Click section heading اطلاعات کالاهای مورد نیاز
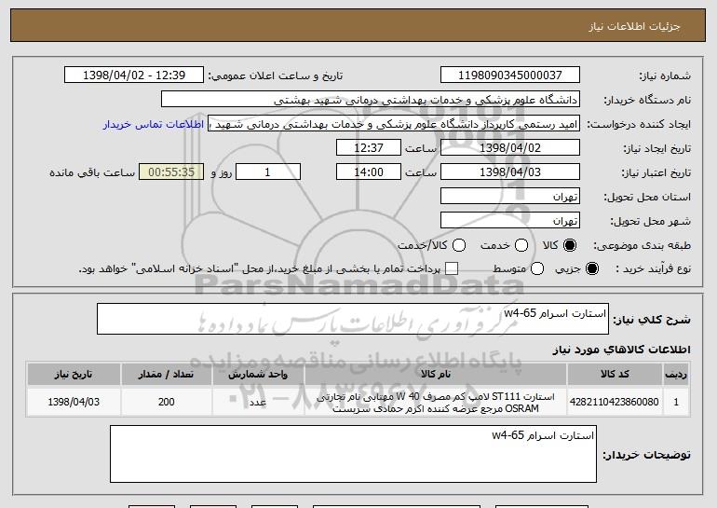Screen dimensions: 717x508 click(622, 350)
